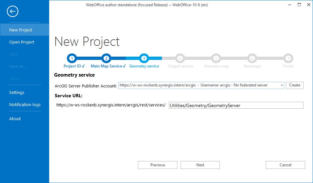Click the Geometry service heading
Image resolution: width=313 pixels, height=183 pixels.
click(x=74, y=75)
